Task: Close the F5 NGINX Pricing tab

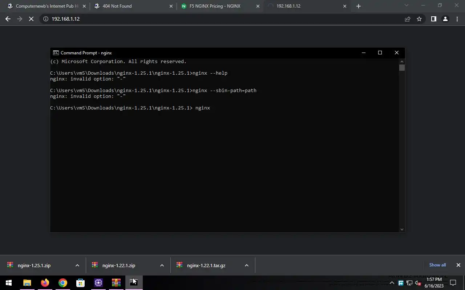Action: 258,6
